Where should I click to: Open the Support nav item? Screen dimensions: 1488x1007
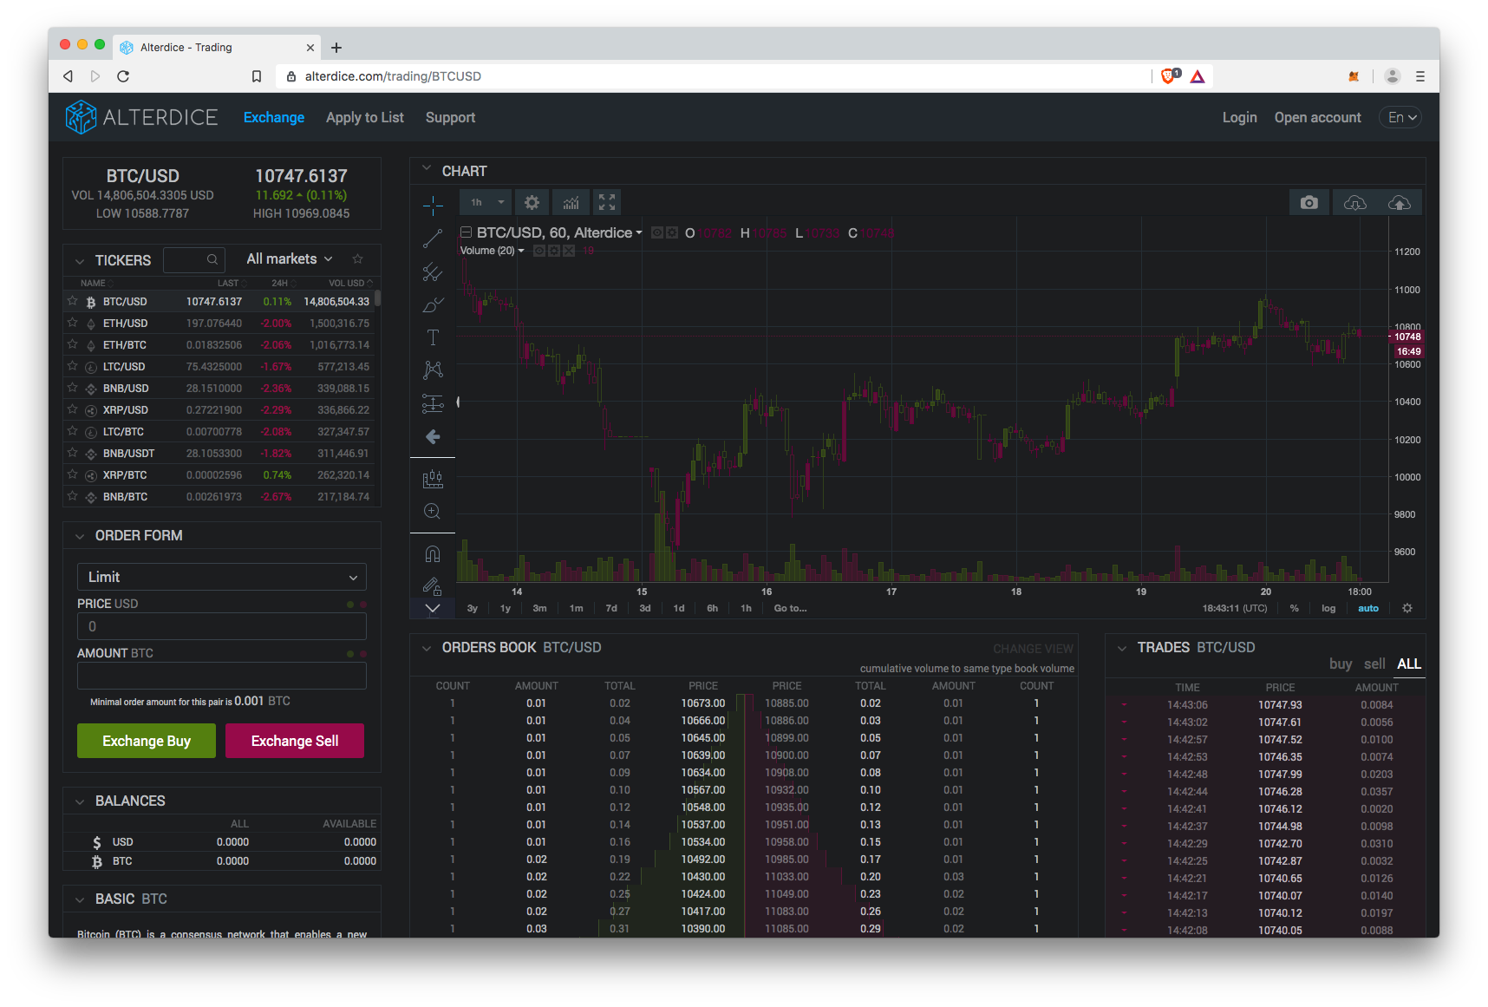click(450, 117)
